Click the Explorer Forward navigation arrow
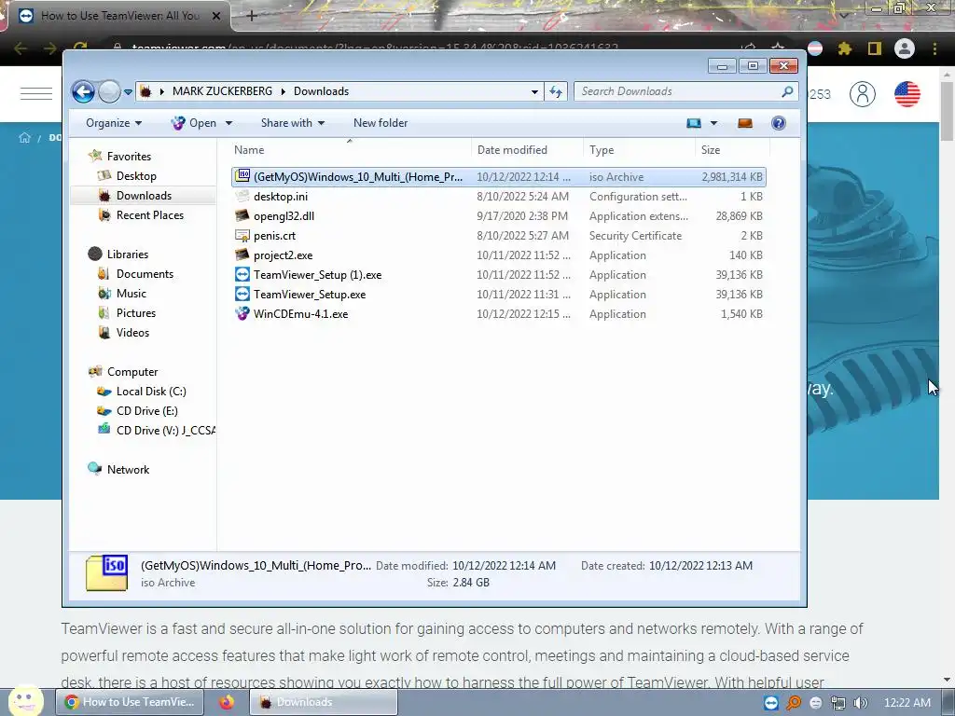 click(x=109, y=92)
